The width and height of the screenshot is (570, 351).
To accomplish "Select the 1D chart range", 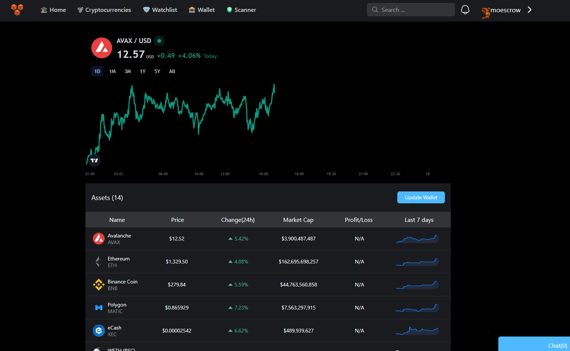I will point(97,71).
